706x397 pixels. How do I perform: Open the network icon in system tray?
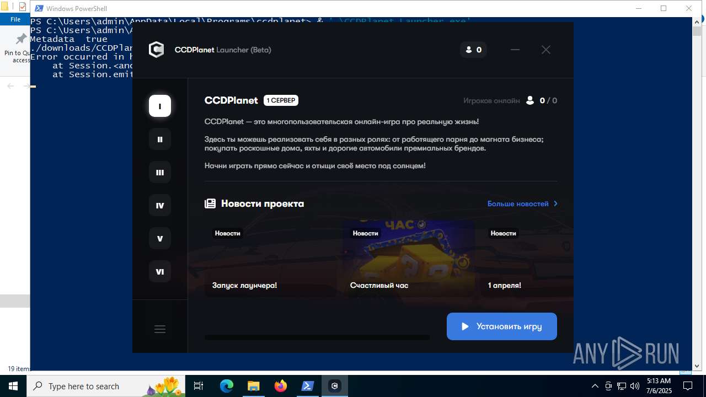pos(622,386)
